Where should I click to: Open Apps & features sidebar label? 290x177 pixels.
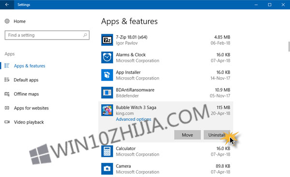tap(29, 66)
